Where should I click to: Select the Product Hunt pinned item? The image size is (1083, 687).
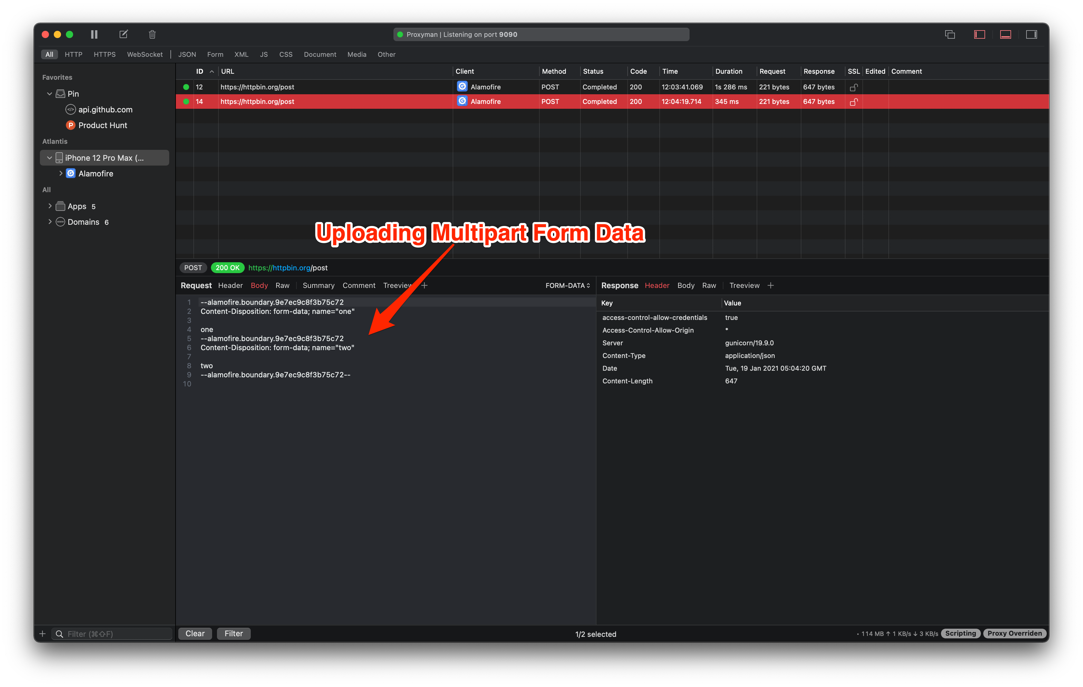point(102,125)
